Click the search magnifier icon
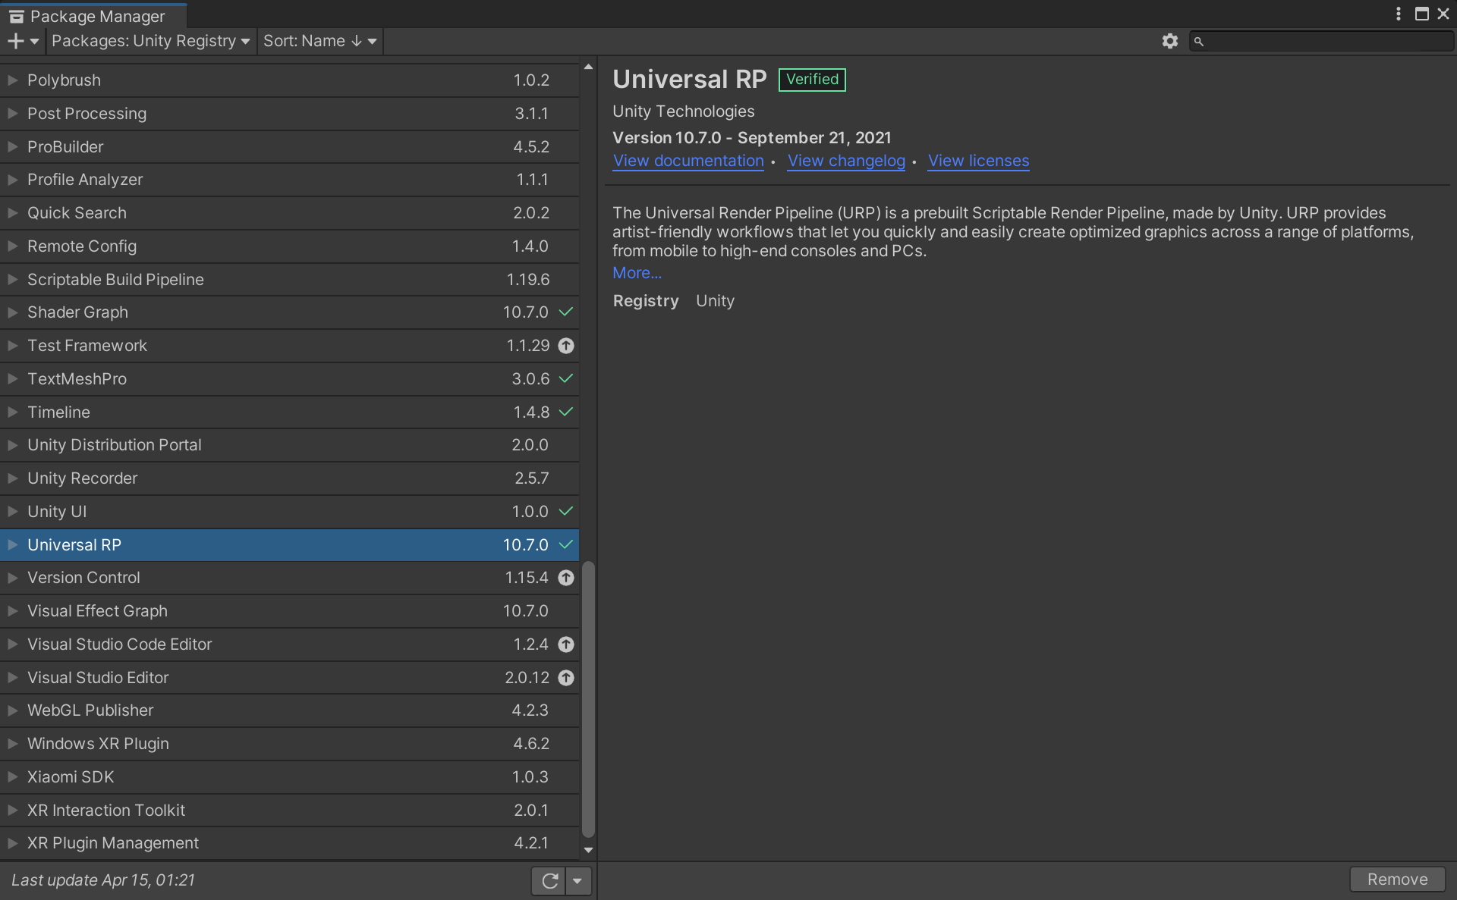The width and height of the screenshot is (1457, 900). pyautogui.click(x=1199, y=42)
